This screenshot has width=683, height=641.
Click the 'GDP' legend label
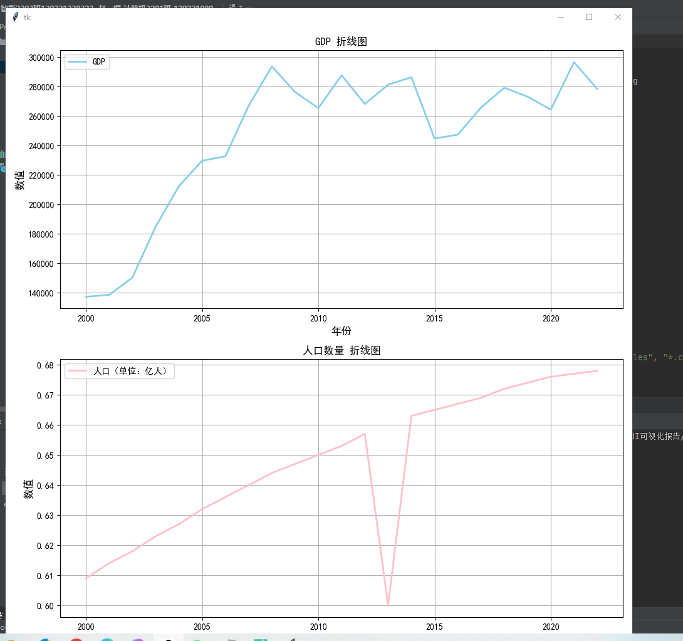click(99, 61)
